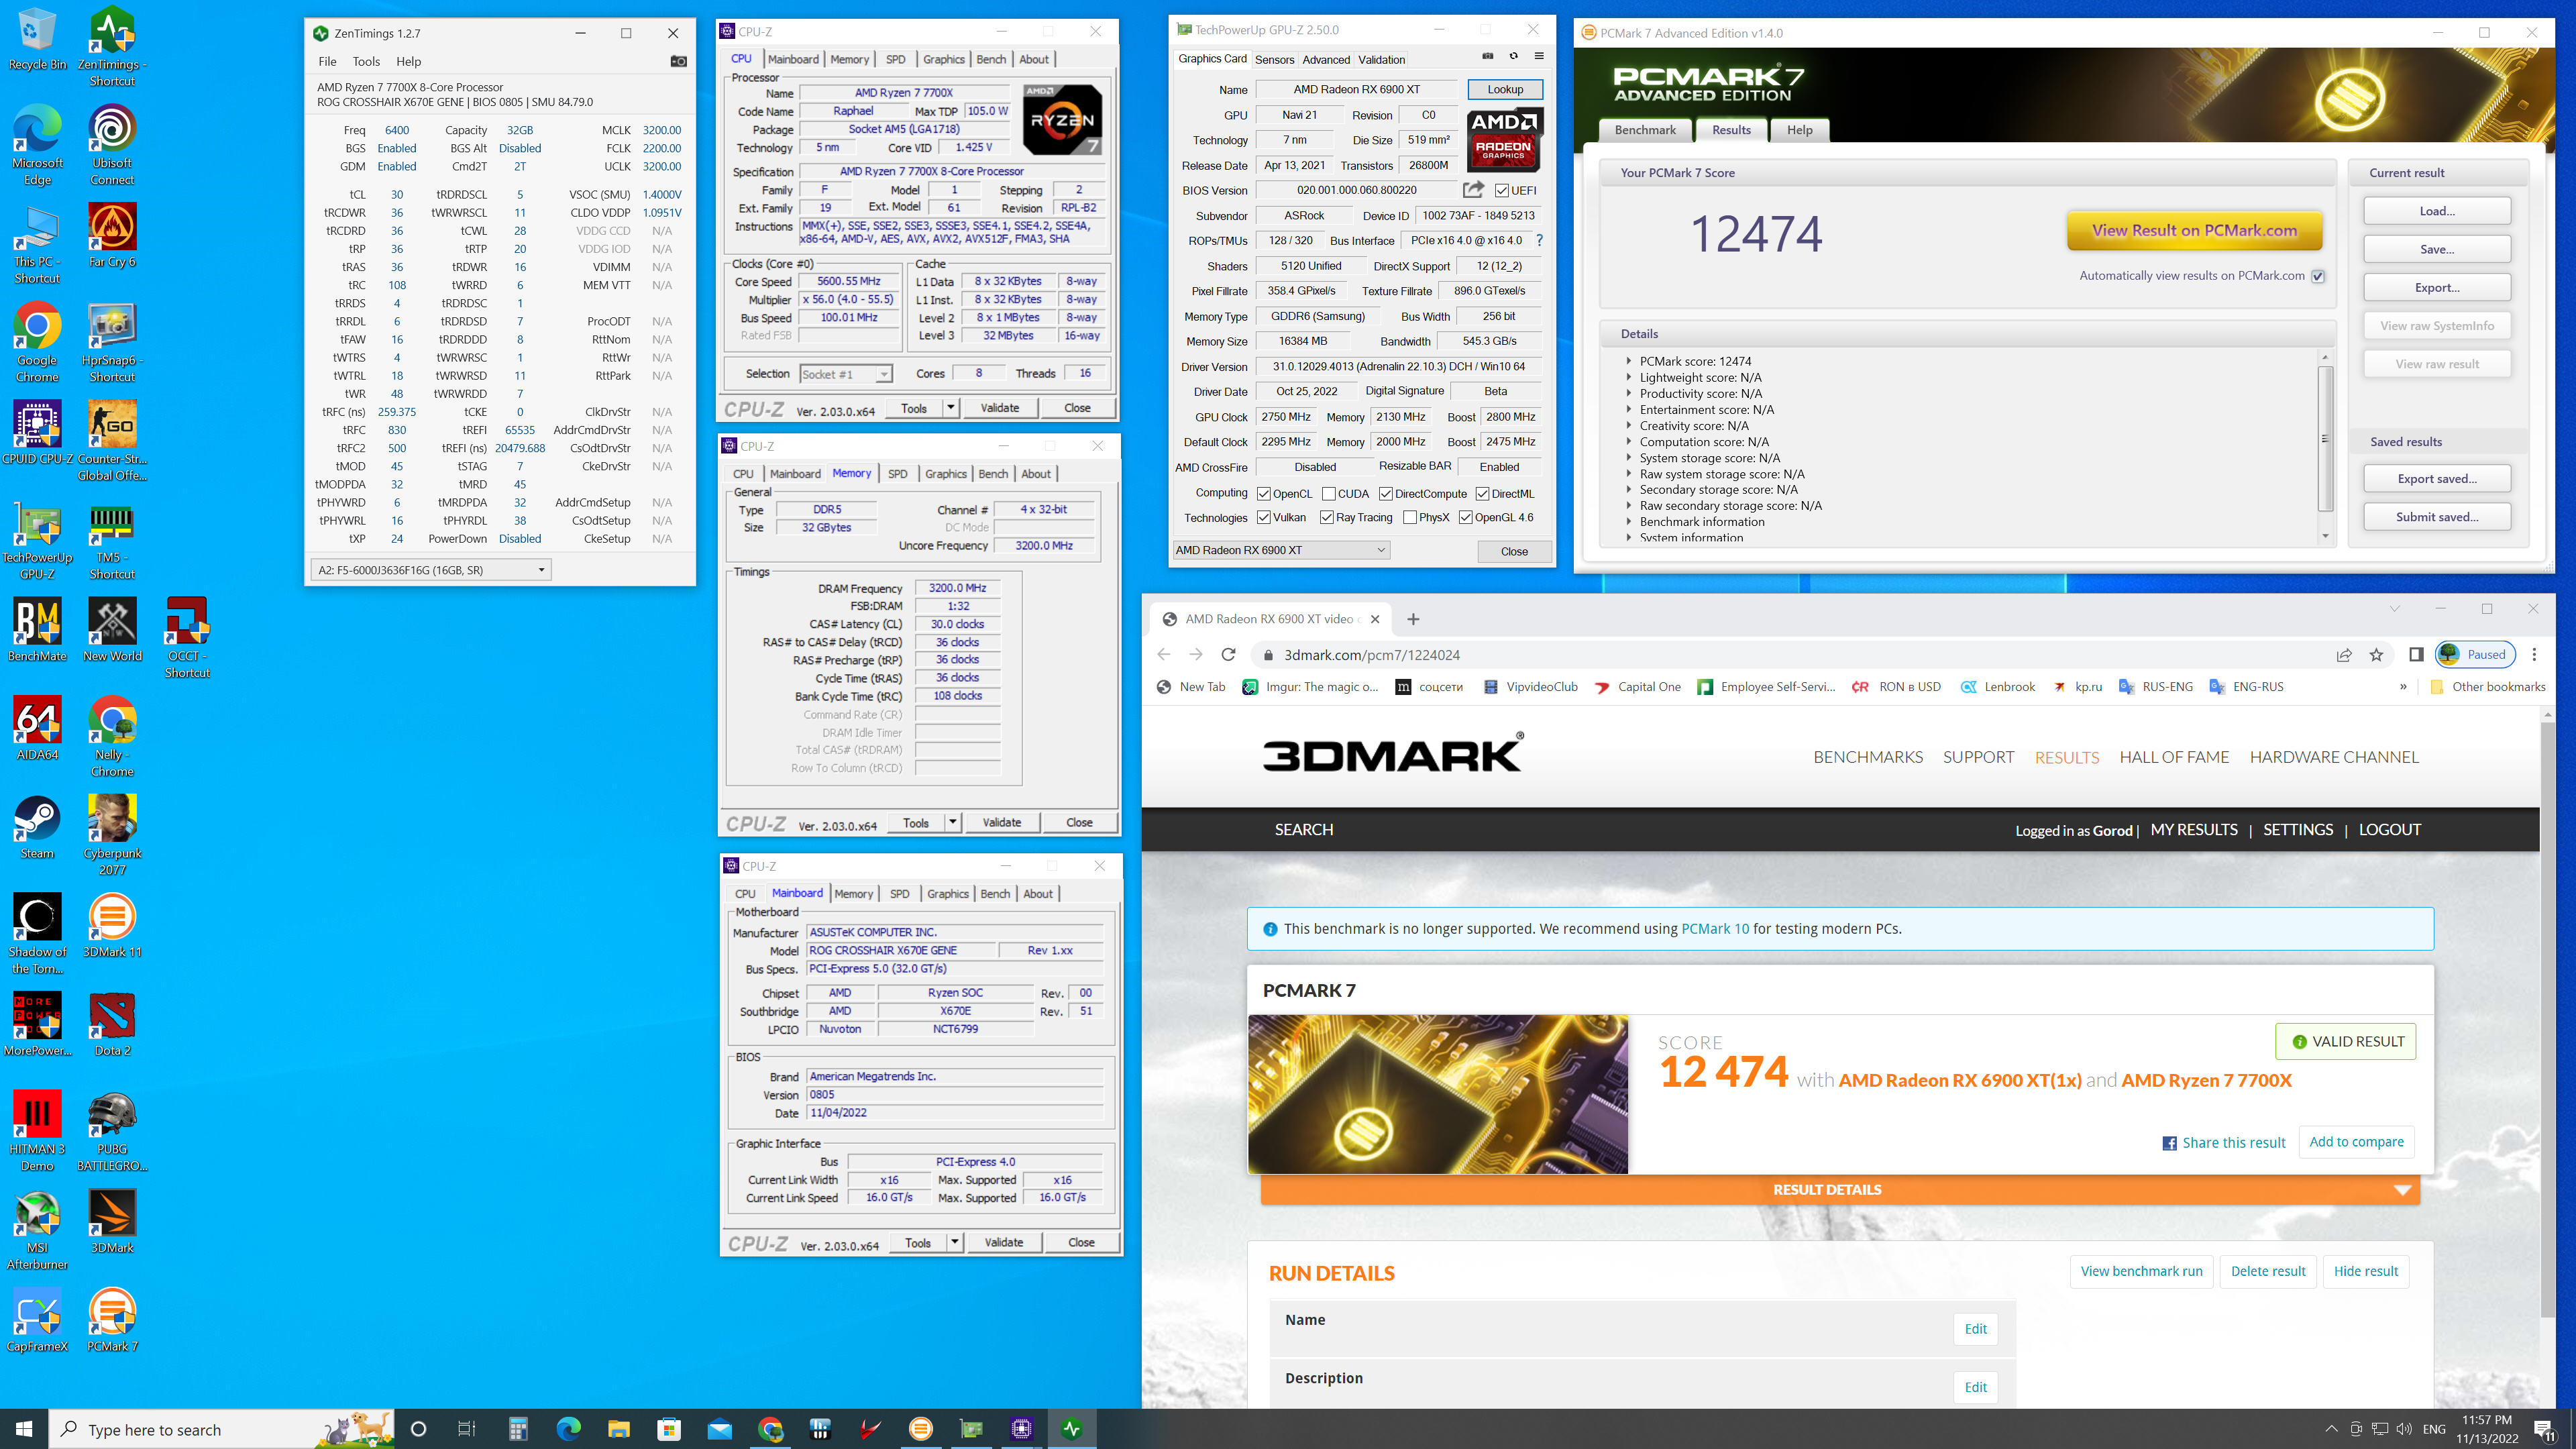The width and height of the screenshot is (2576, 1449).
Task: Click View Result on PCMark.com button
Action: pos(2194,231)
